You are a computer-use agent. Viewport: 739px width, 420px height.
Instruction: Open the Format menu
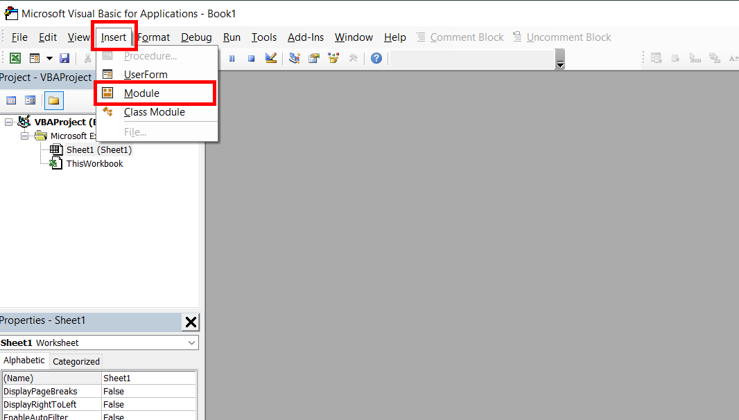click(154, 37)
